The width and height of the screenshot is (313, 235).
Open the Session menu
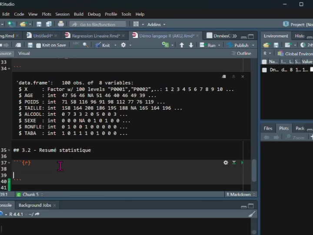62,14
